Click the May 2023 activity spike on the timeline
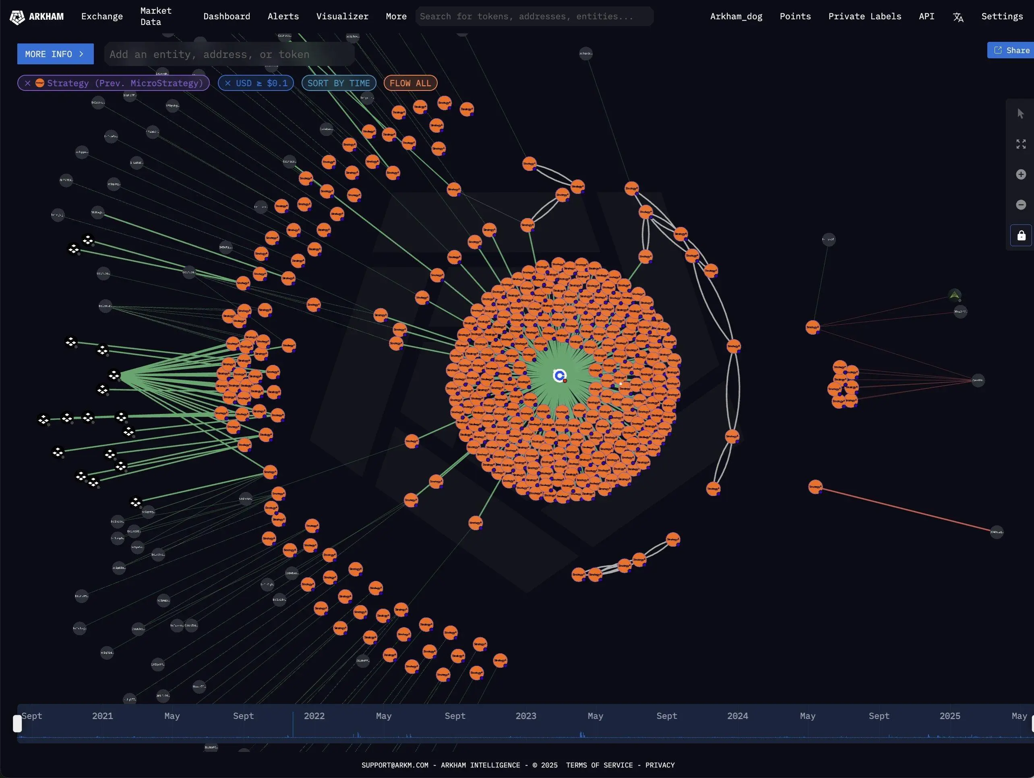Image resolution: width=1034 pixels, height=778 pixels. point(582,735)
